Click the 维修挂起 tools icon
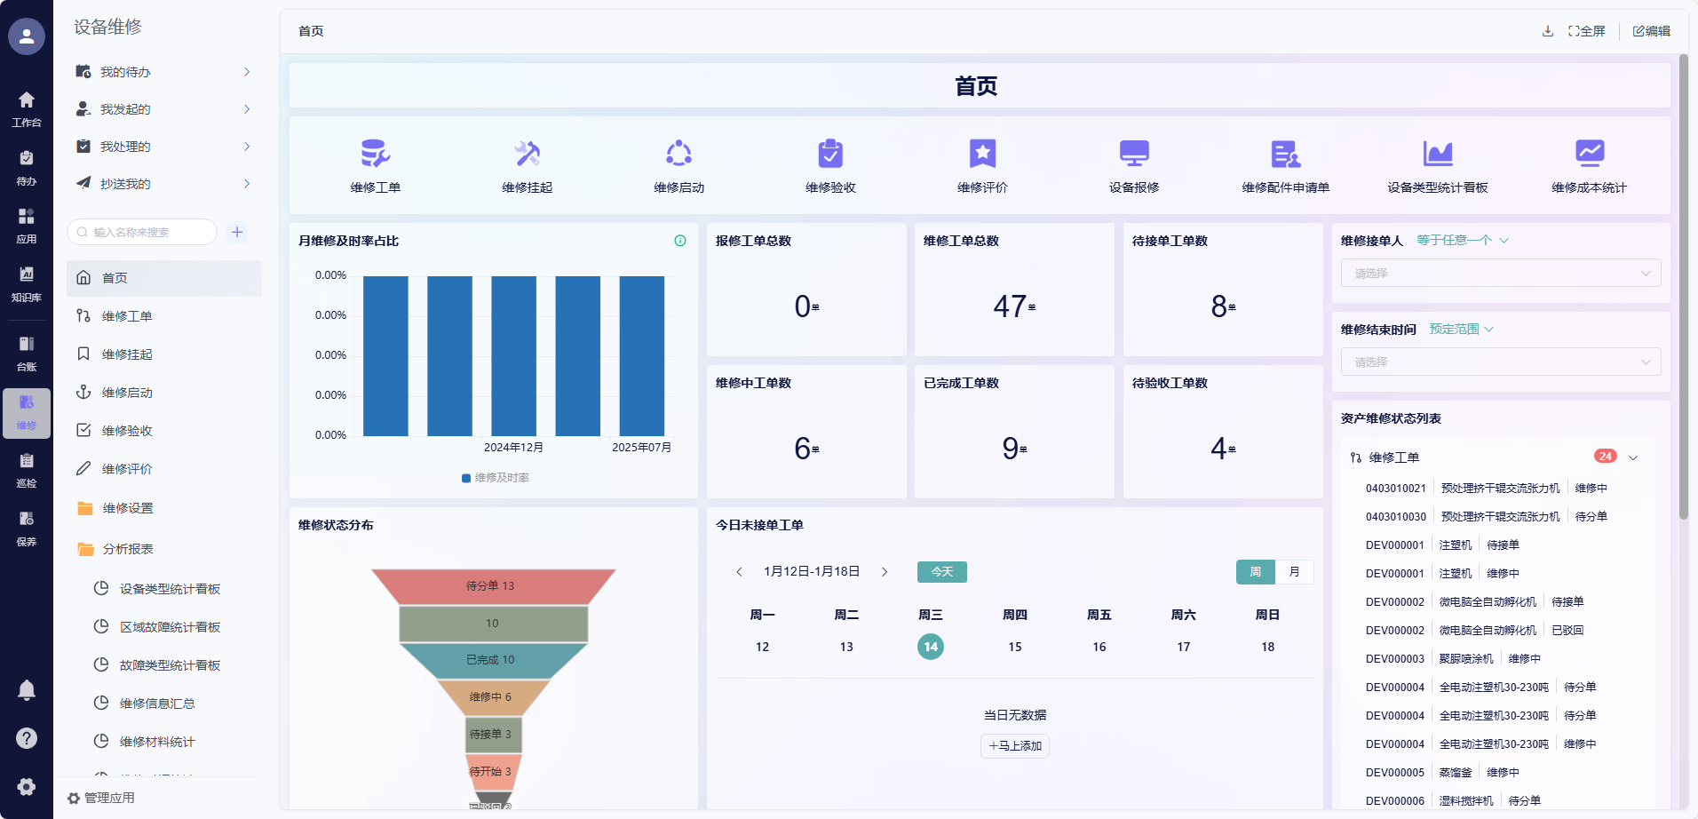The height and width of the screenshot is (819, 1698). click(x=527, y=155)
